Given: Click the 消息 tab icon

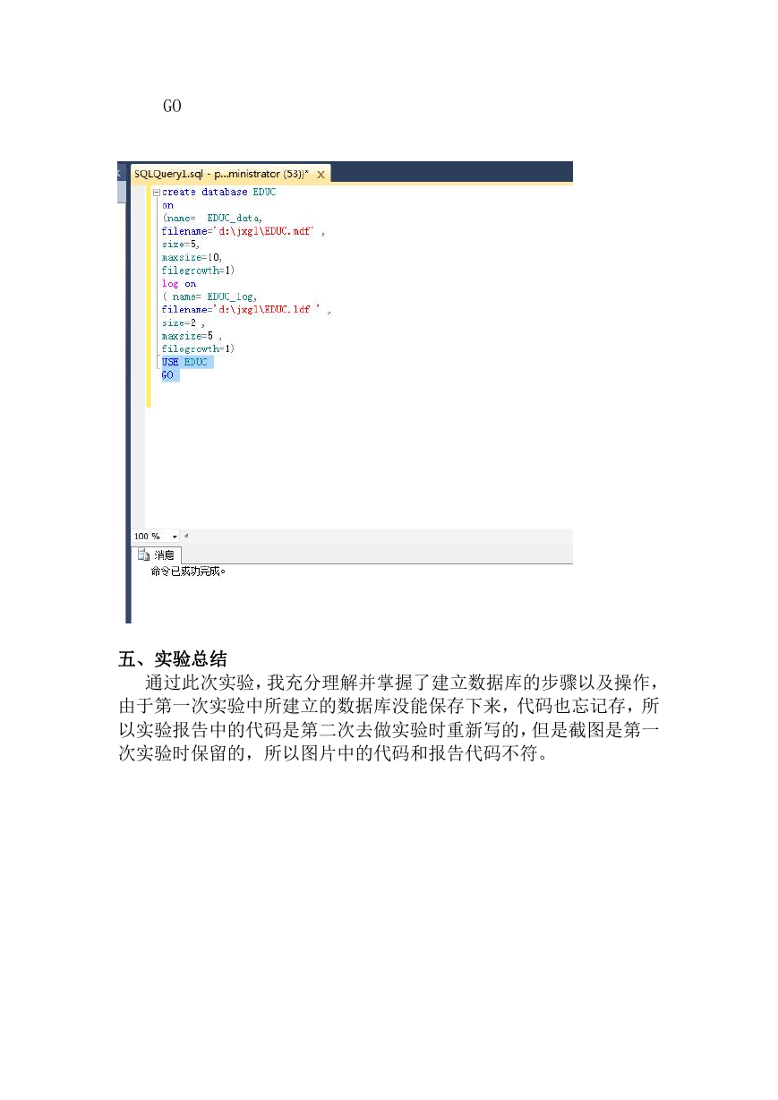Looking at the screenshot, I should click(x=143, y=555).
